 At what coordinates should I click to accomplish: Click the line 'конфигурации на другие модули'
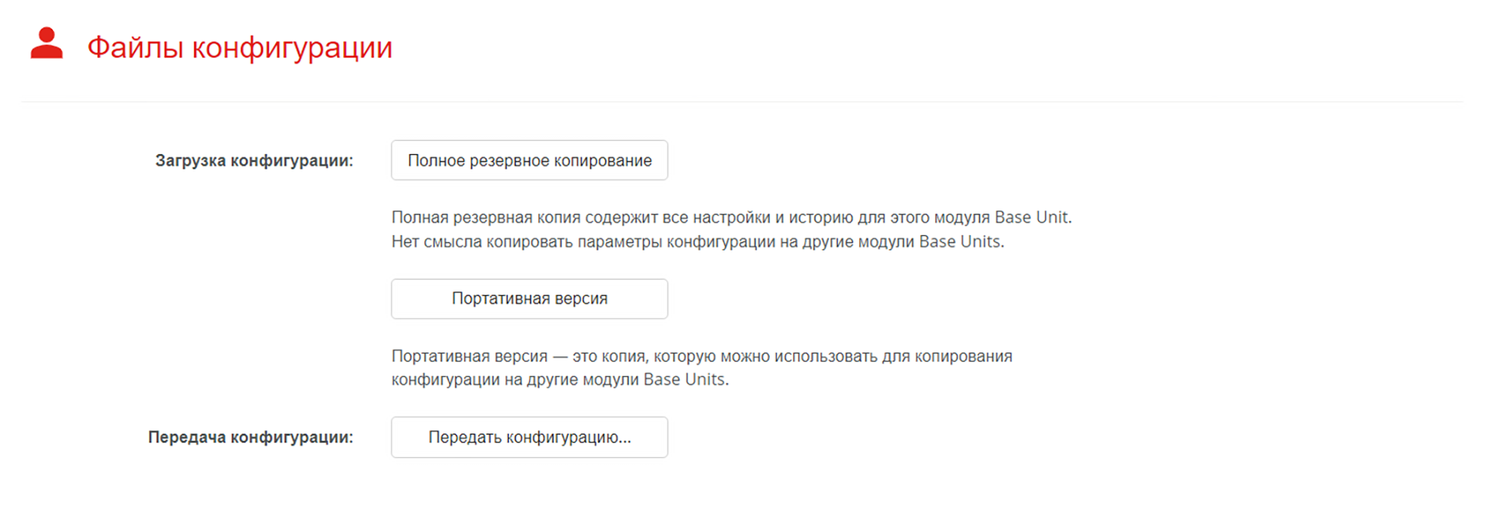point(560,380)
